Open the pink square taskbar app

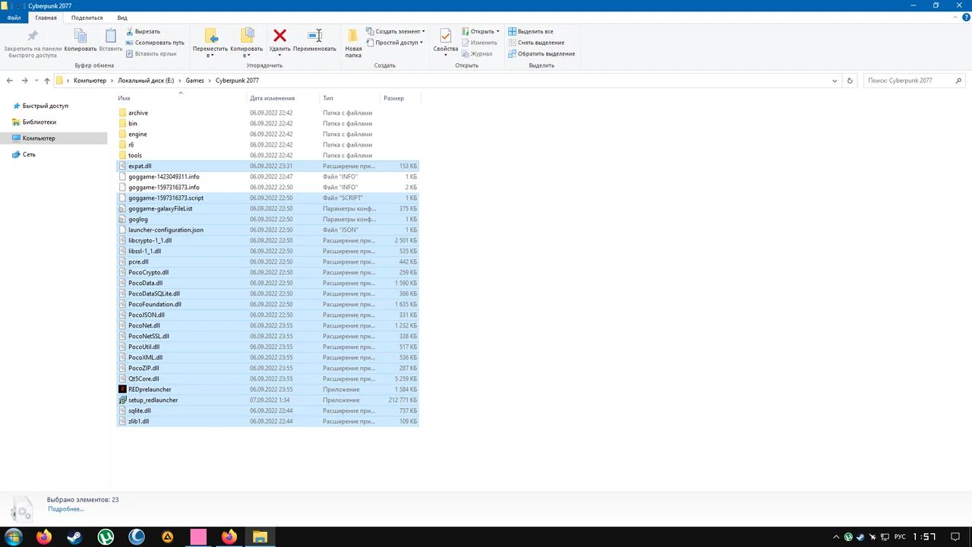click(x=198, y=537)
